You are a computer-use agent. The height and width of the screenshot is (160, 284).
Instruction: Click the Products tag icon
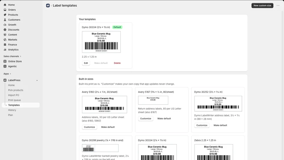coord(5,15)
